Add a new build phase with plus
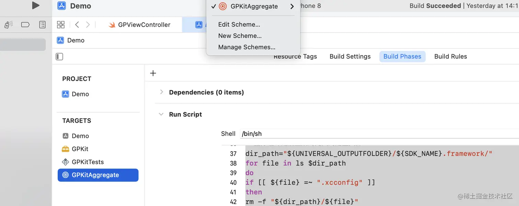The image size is (519, 206). 153,73
